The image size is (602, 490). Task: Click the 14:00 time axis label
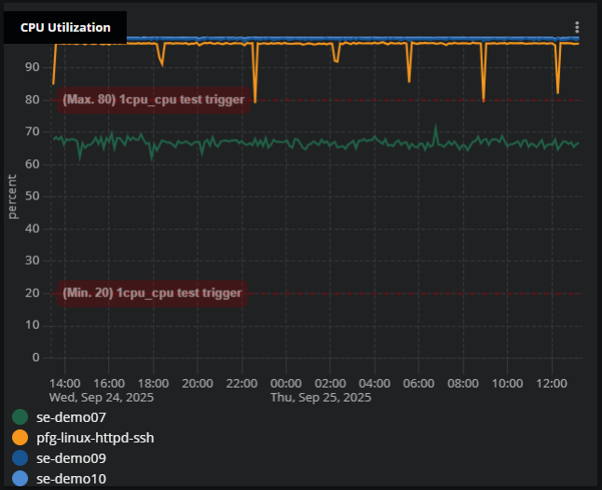[x=64, y=383]
